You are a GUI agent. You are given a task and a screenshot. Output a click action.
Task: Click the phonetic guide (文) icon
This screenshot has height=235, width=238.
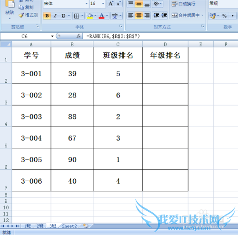115,16
